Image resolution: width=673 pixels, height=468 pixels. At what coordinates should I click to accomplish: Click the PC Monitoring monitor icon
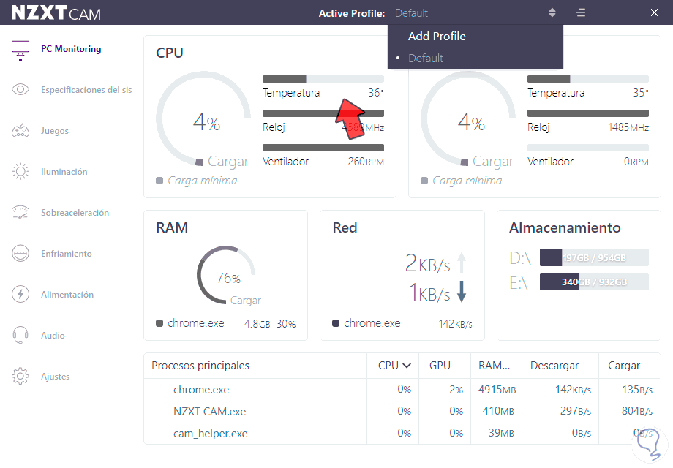20,50
